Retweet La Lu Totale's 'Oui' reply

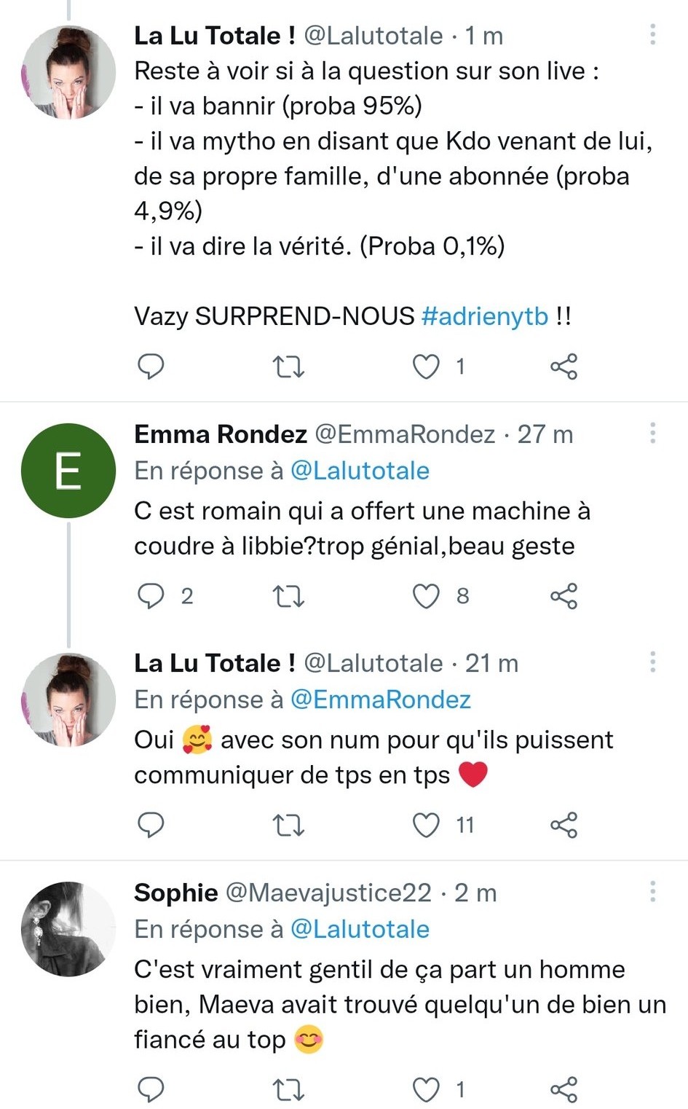(288, 825)
